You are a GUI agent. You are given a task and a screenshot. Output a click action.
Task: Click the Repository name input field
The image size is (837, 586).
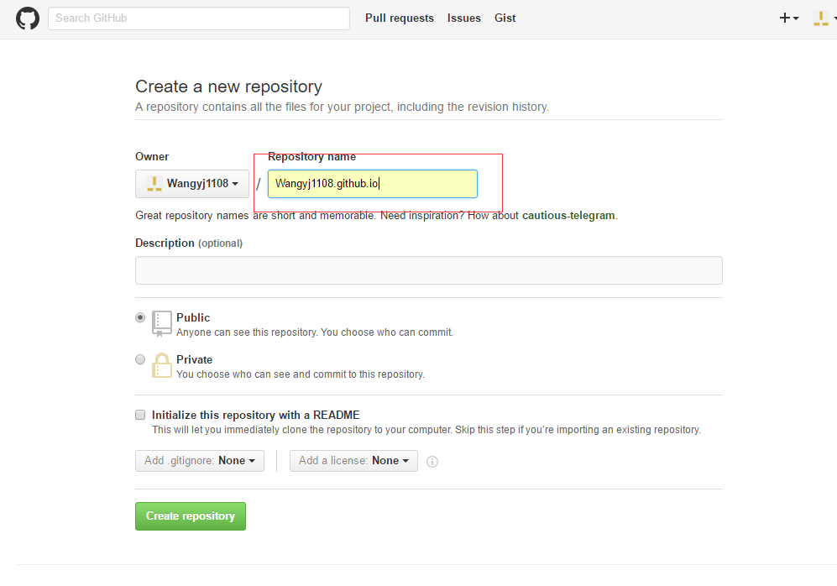(x=373, y=184)
